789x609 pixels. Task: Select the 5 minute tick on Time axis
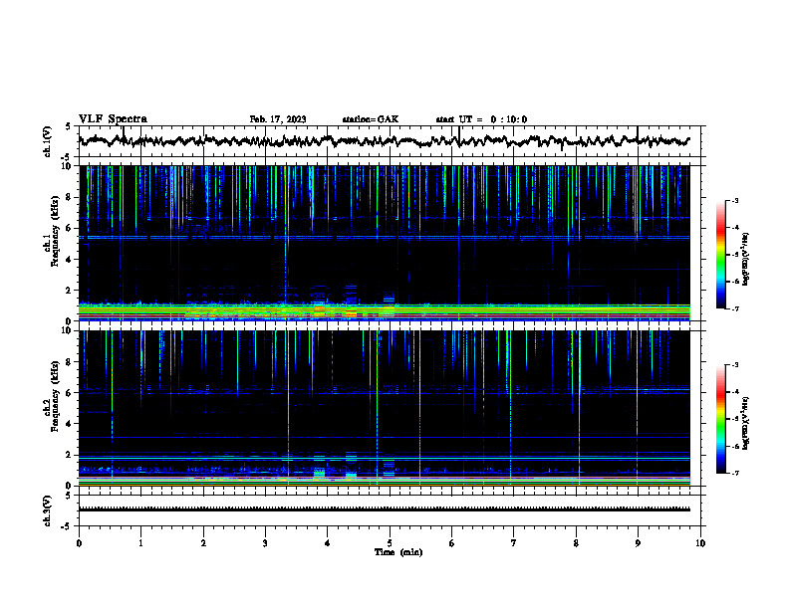coord(390,543)
